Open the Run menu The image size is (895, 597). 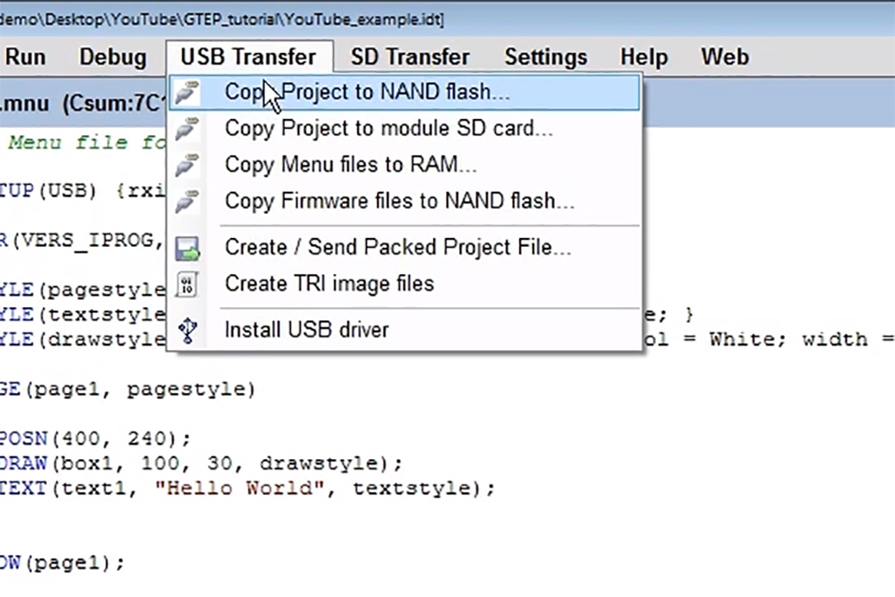coord(25,57)
